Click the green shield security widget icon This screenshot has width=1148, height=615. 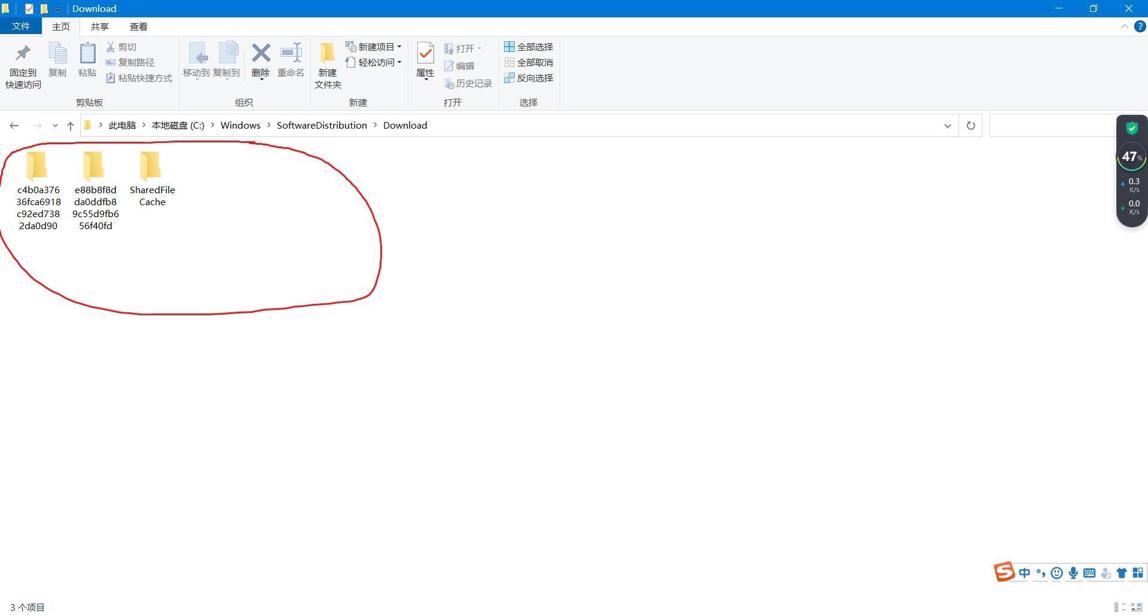pos(1131,128)
